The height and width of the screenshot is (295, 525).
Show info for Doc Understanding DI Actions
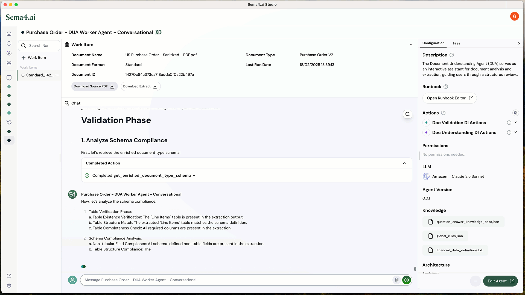(509, 133)
